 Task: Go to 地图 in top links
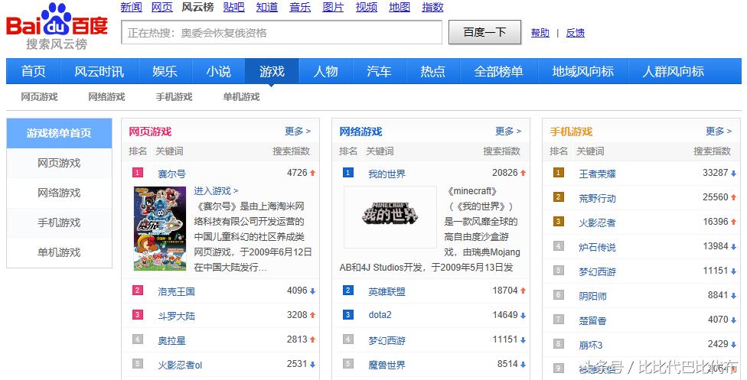[400, 7]
